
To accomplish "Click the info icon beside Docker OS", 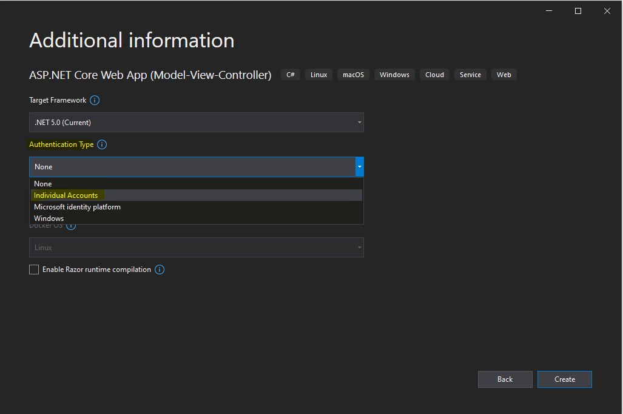I will pyautogui.click(x=71, y=226).
